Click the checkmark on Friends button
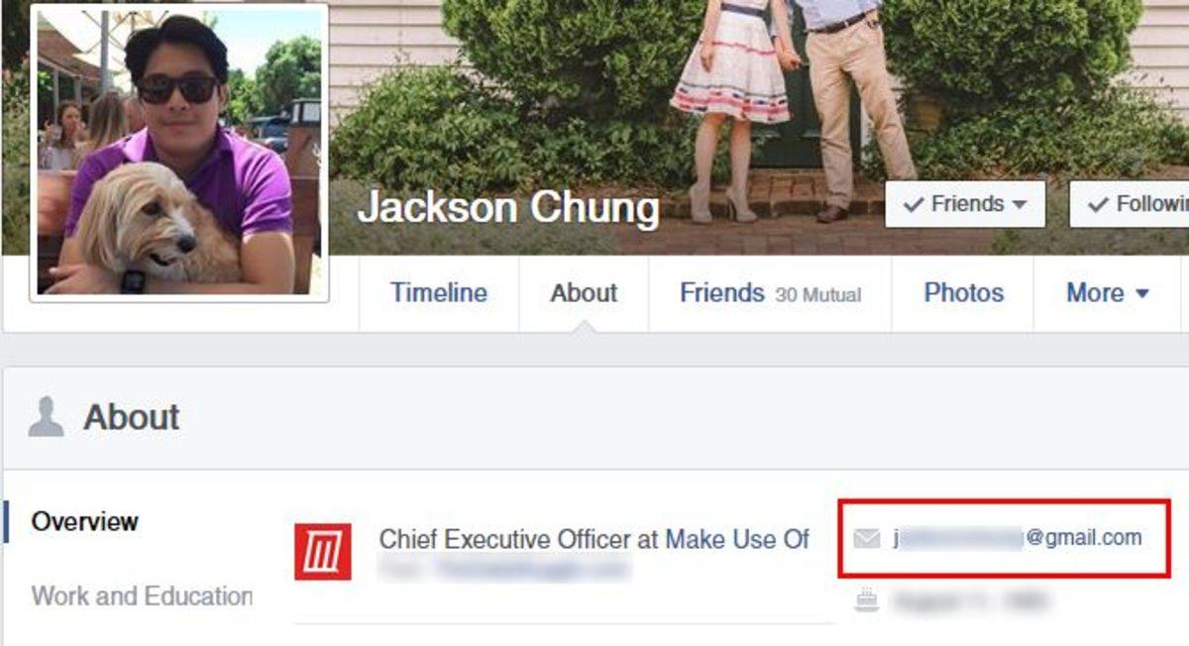The height and width of the screenshot is (646, 1189). point(914,204)
